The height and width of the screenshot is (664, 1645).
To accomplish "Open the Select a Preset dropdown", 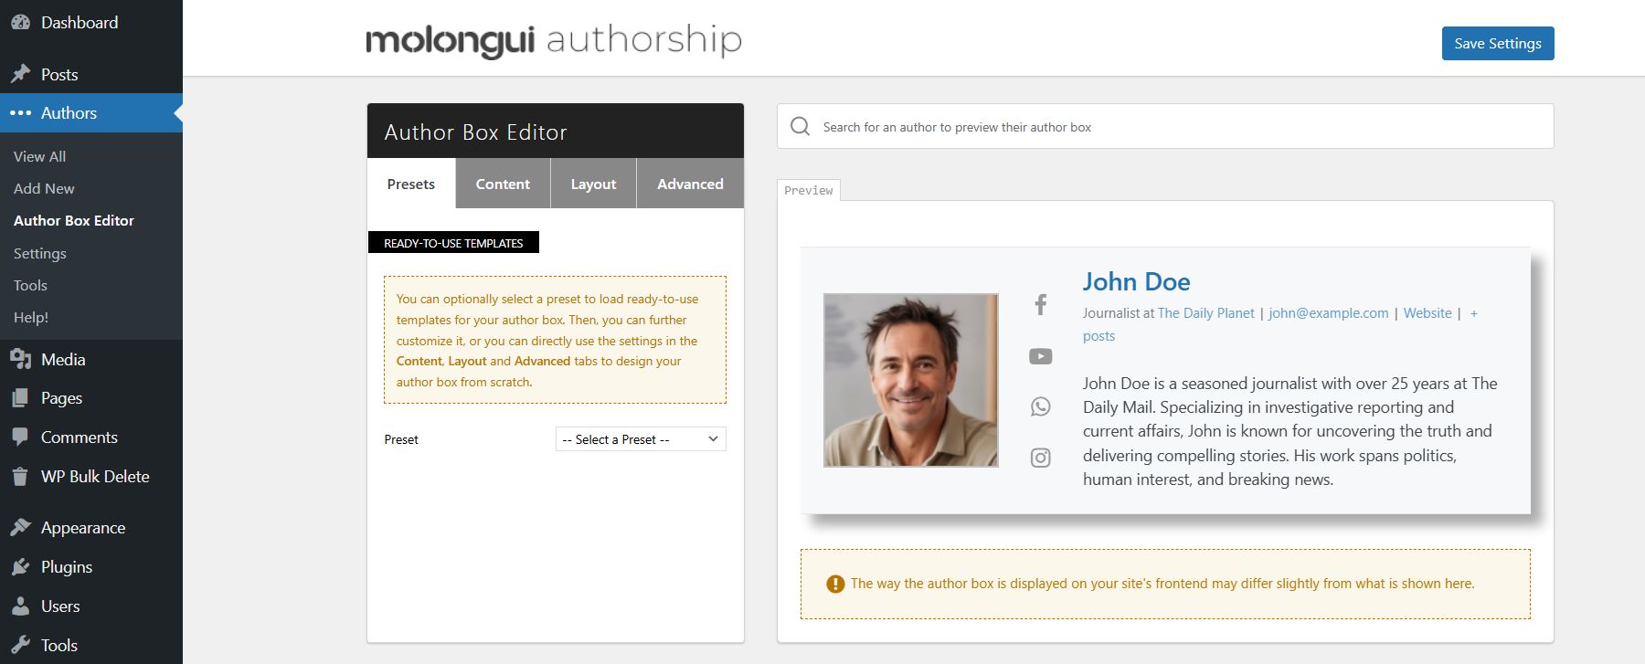I will pos(641,439).
